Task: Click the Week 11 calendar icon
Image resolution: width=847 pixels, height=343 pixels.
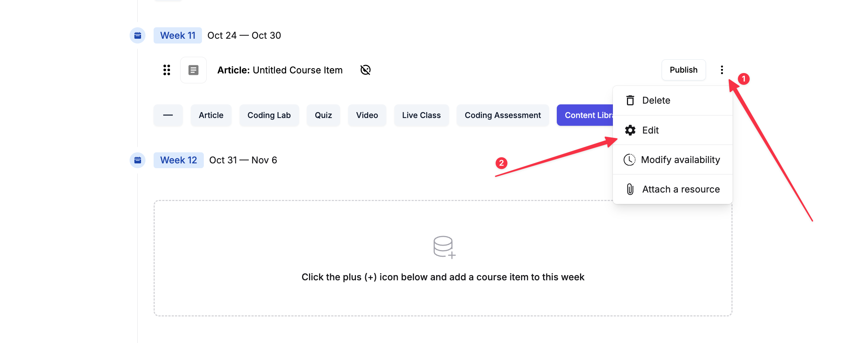Action: click(137, 35)
